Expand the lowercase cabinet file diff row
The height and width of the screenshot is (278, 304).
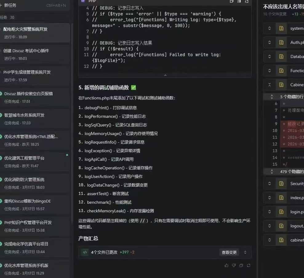click(x=270, y=240)
